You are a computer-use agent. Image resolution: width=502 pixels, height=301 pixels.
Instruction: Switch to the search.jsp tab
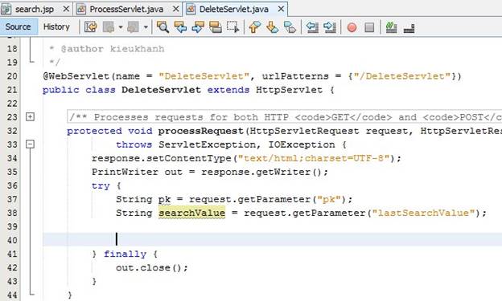coord(35,10)
